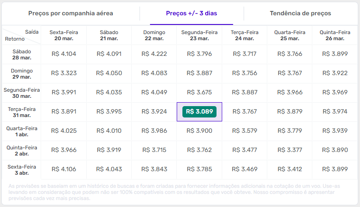Click the Sexta-Feira 3 abr. return row
The height and width of the screenshot is (207, 360).
click(21, 170)
